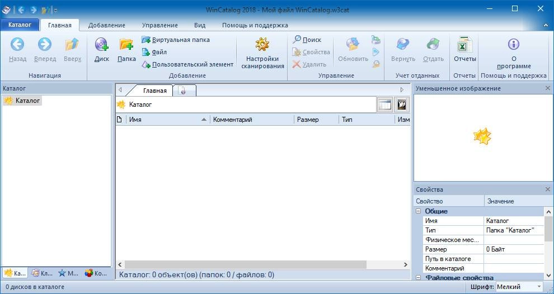The height and width of the screenshot is (294, 554).
Task: Sort by the Имя column header
Action: pos(168,120)
